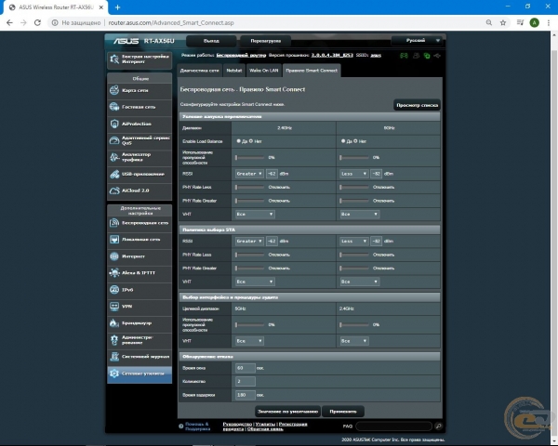Select Нет for Enable Load Balance 2.4GHz

click(x=251, y=141)
